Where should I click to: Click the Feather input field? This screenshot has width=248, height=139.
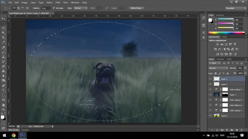(x=46, y=8)
